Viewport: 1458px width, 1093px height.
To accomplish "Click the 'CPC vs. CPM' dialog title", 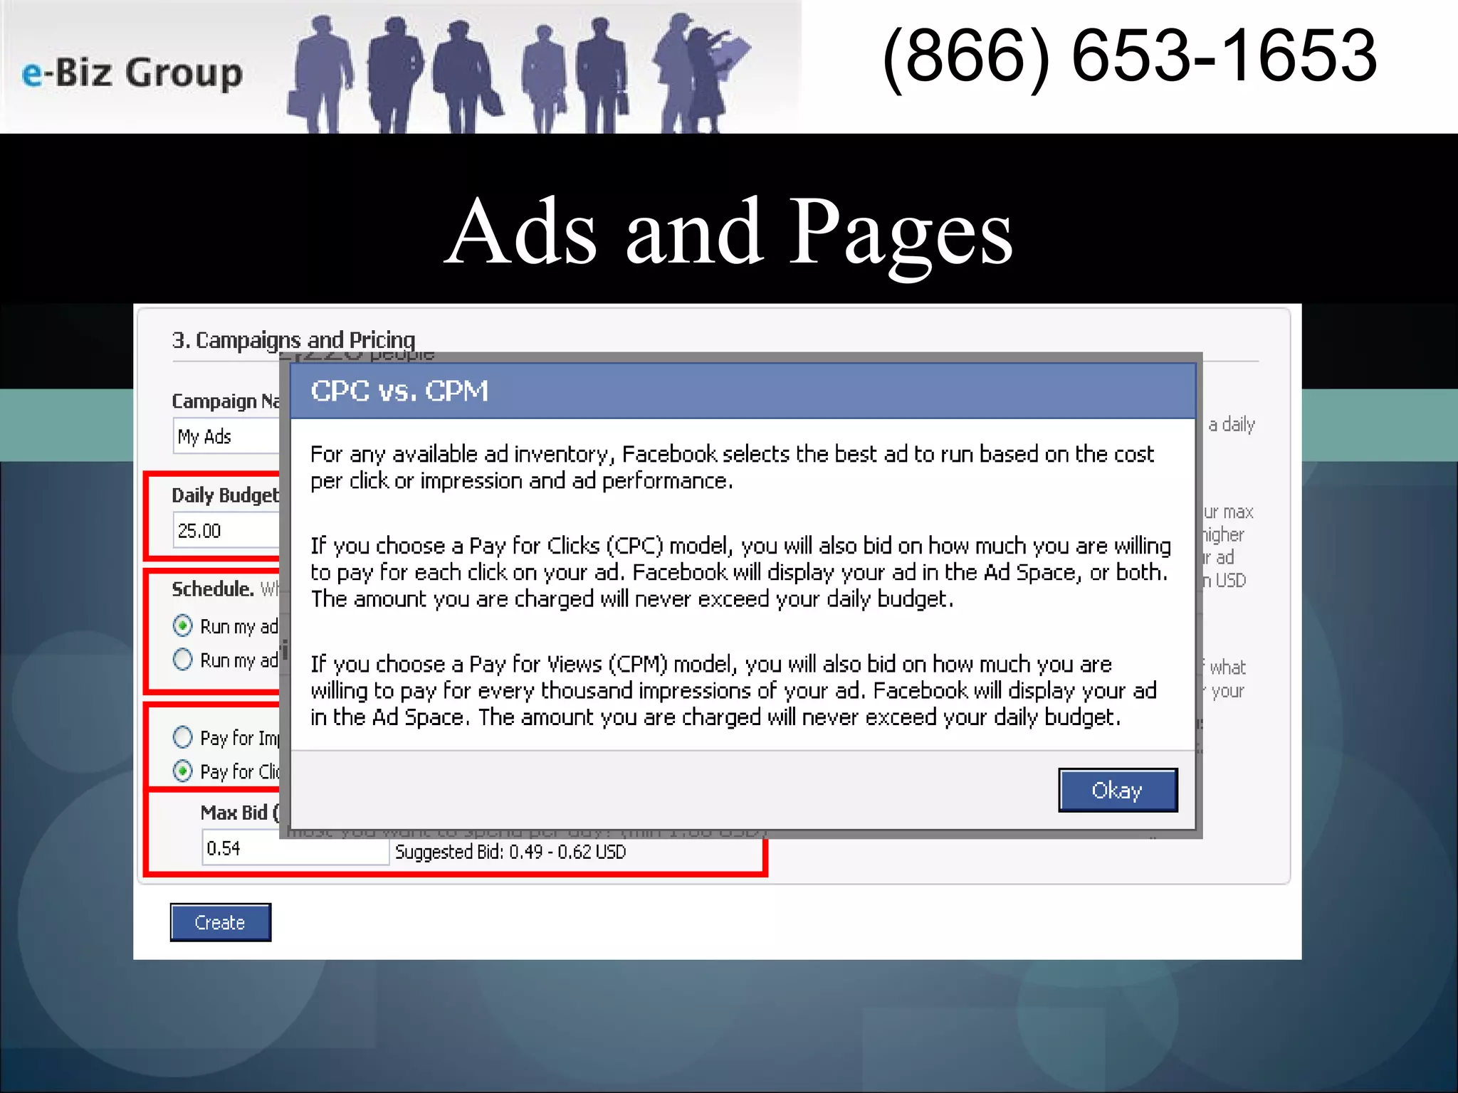I will click(399, 391).
